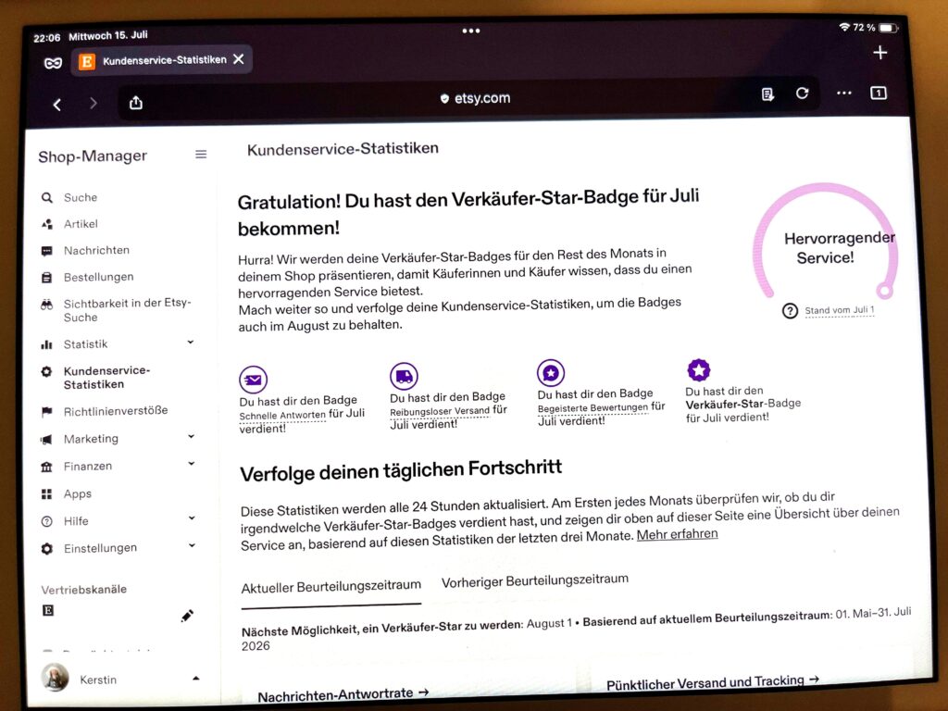Close the Kundenservice-Statistiken tab
The width and height of the screenshot is (948, 711).
tap(239, 59)
